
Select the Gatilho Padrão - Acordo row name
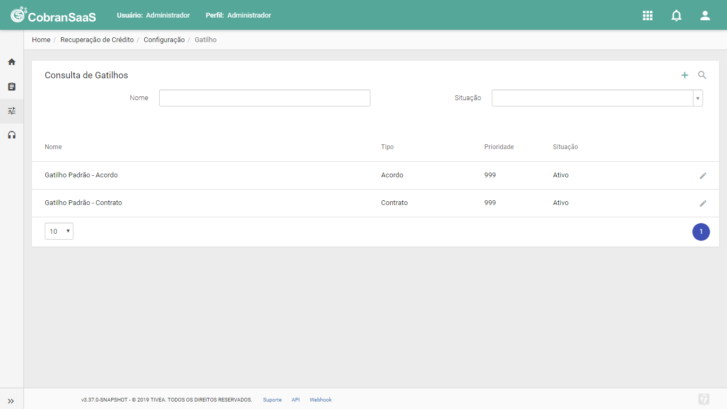(x=81, y=175)
